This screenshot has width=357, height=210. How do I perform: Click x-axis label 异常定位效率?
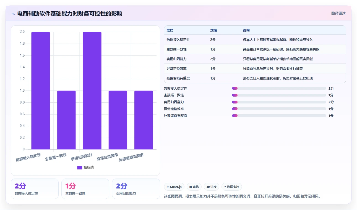[107, 157]
